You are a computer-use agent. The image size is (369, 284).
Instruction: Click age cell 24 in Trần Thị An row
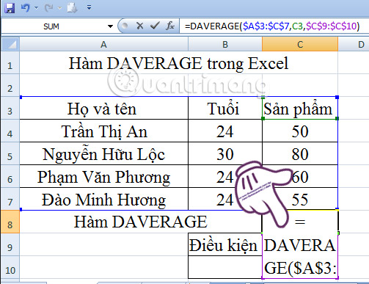click(225, 131)
